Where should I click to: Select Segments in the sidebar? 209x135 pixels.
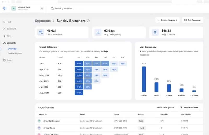[10, 43]
